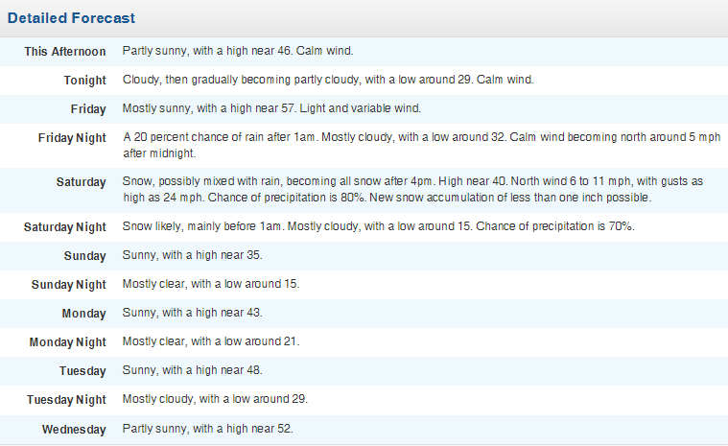Select the Monday period label
This screenshot has height=446, width=728.
(x=83, y=314)
